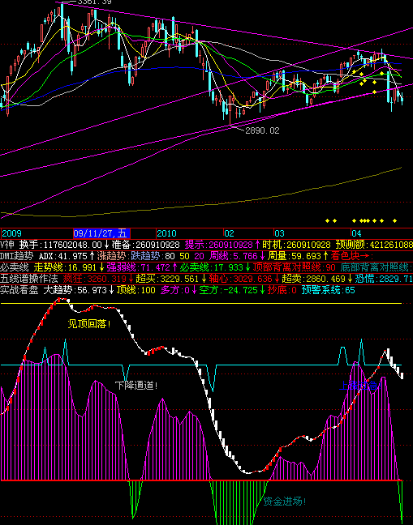This screenshot has height=525, width=413.
Task: Click the 必卖线 indicator name
Action: click(x=15, y=267)
